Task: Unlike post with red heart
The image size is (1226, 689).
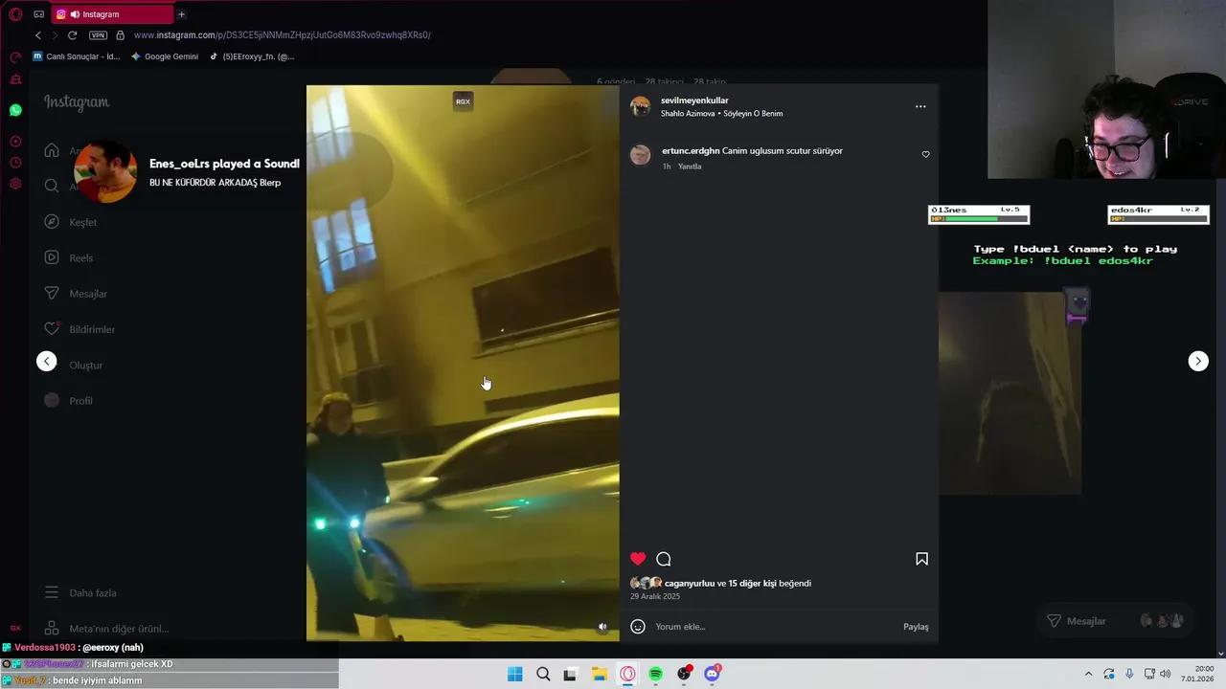Action: [638, 559]
